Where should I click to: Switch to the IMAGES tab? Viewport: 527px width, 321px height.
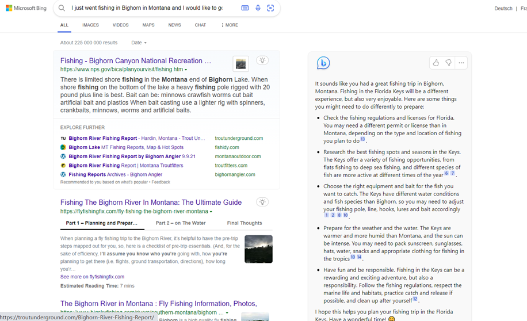coord(90,25)
